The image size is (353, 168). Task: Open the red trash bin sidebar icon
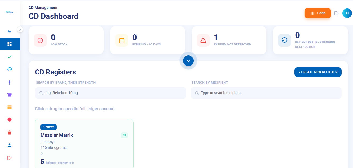tap(10, 132)
